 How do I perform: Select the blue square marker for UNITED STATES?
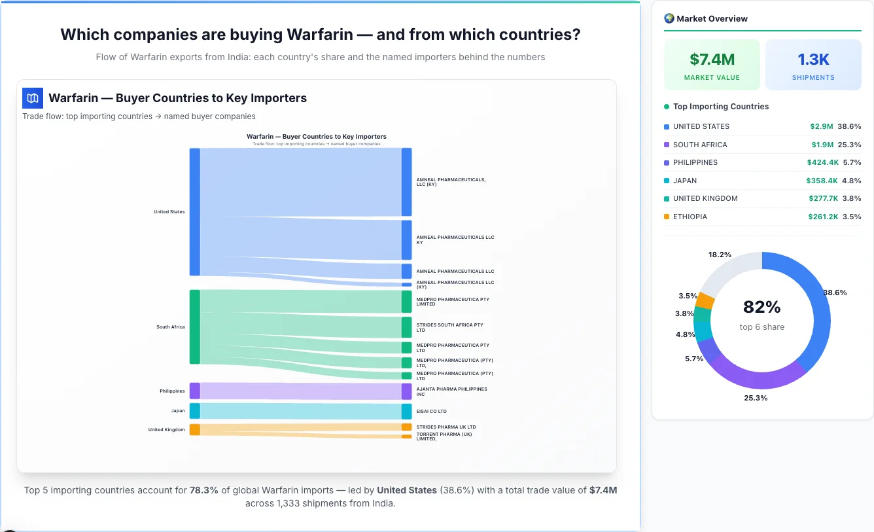click(667, 126)
